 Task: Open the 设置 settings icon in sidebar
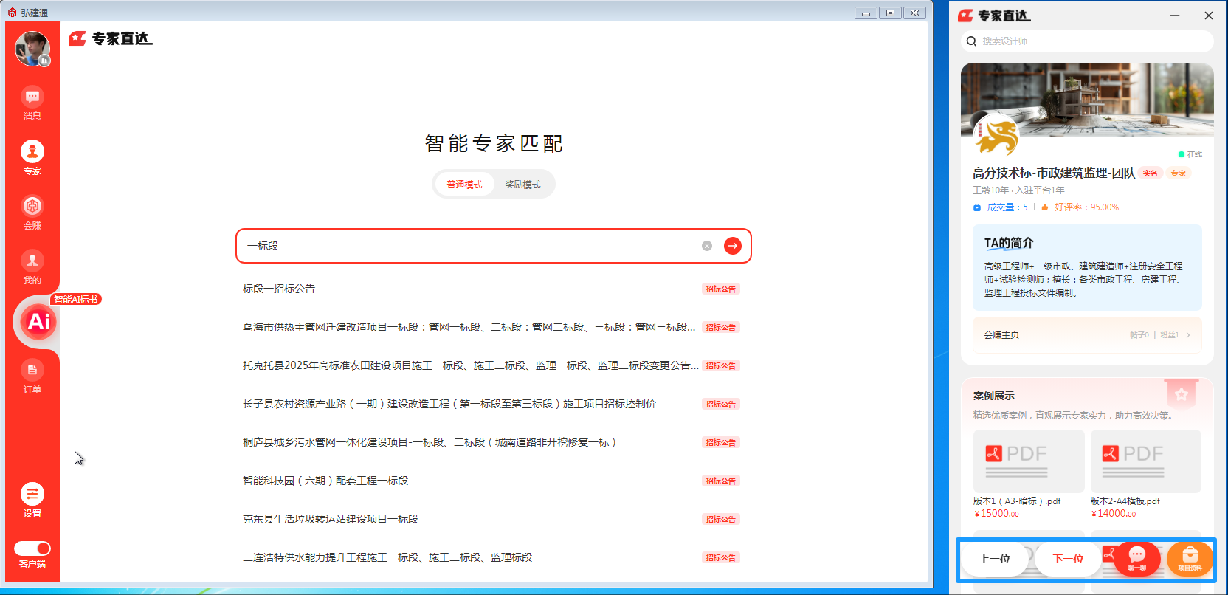[32, 501]
